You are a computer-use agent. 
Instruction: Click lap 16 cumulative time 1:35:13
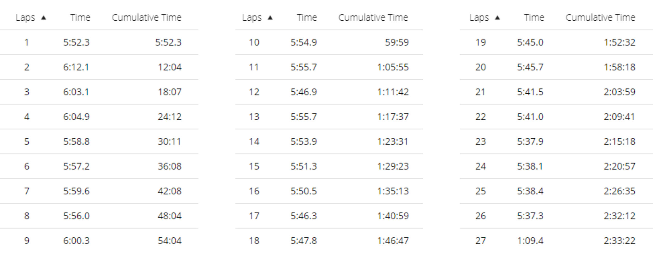(393, 191)
